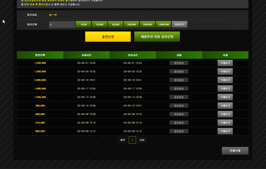Click the yellow 충전신청 button
Screen dimensions: 266x169
108,37
